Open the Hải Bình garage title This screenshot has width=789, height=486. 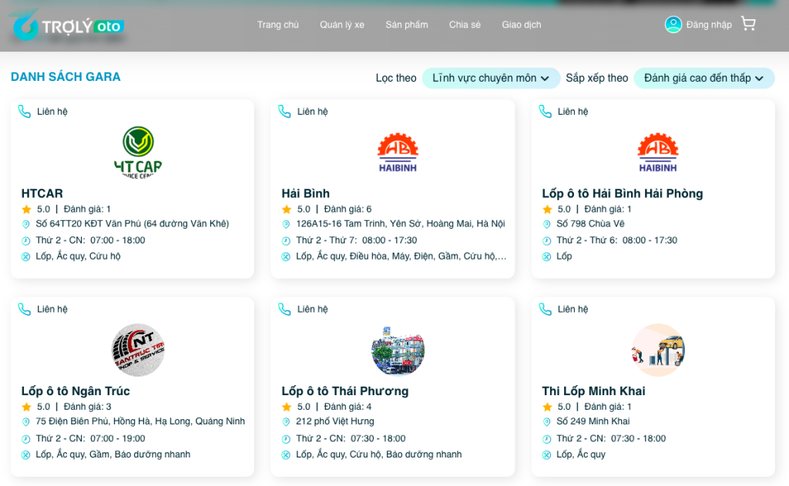(x=305, y=193)
